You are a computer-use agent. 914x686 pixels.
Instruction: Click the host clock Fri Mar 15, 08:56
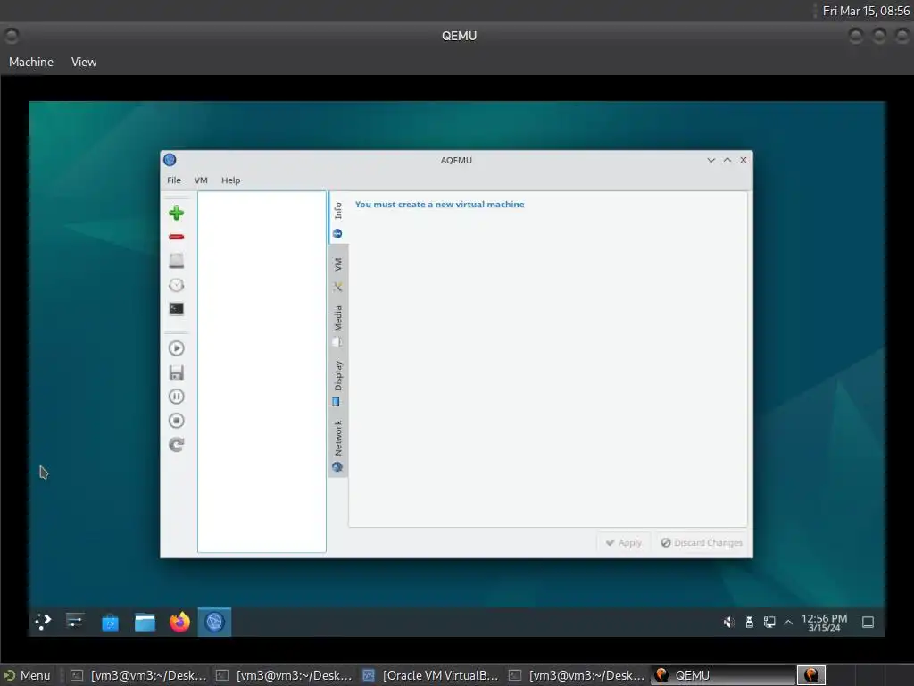[x=866, y=11]
